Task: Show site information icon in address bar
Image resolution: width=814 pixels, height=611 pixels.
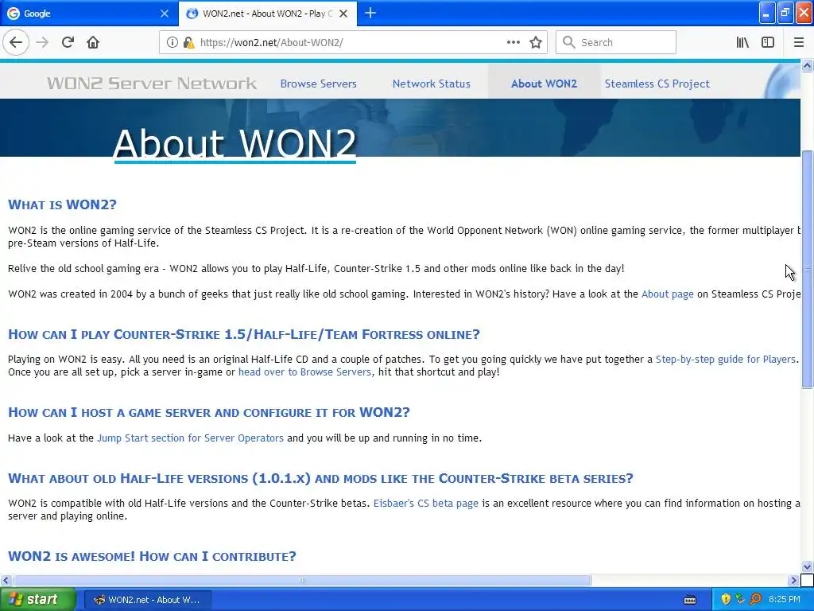Action: pos(172,43)
